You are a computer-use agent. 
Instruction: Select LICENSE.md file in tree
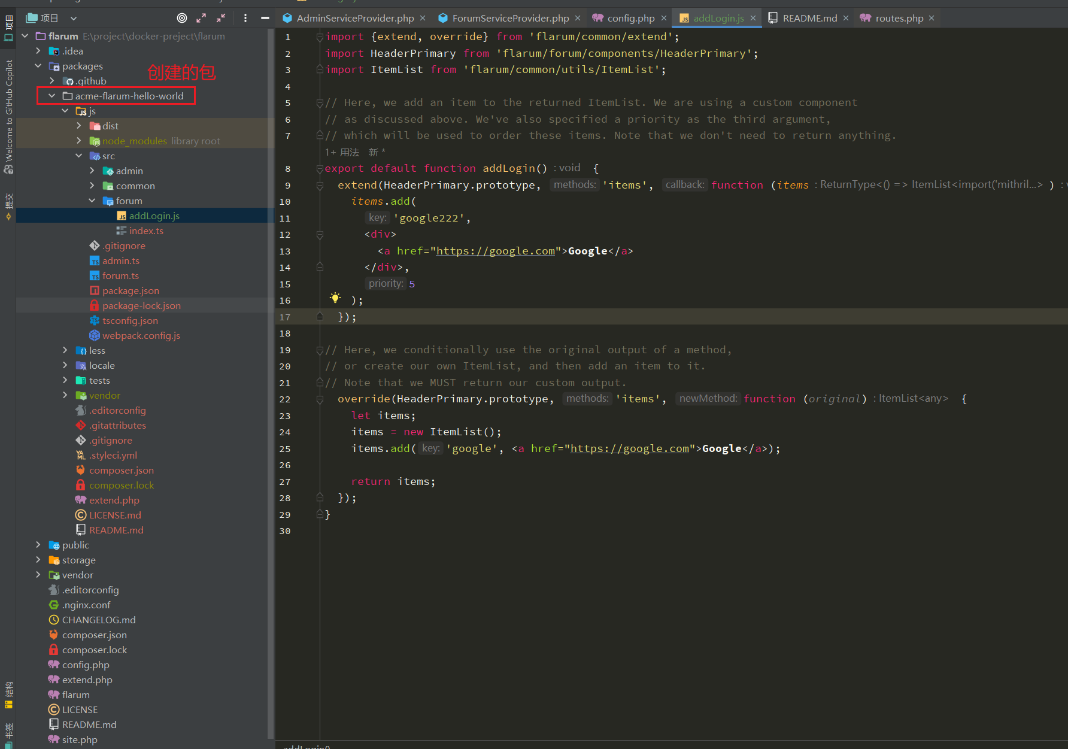point(115,515)
